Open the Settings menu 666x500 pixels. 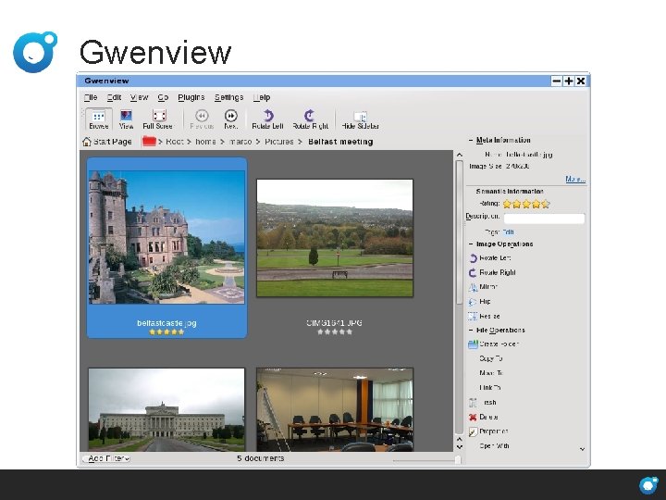click(229, 97)
